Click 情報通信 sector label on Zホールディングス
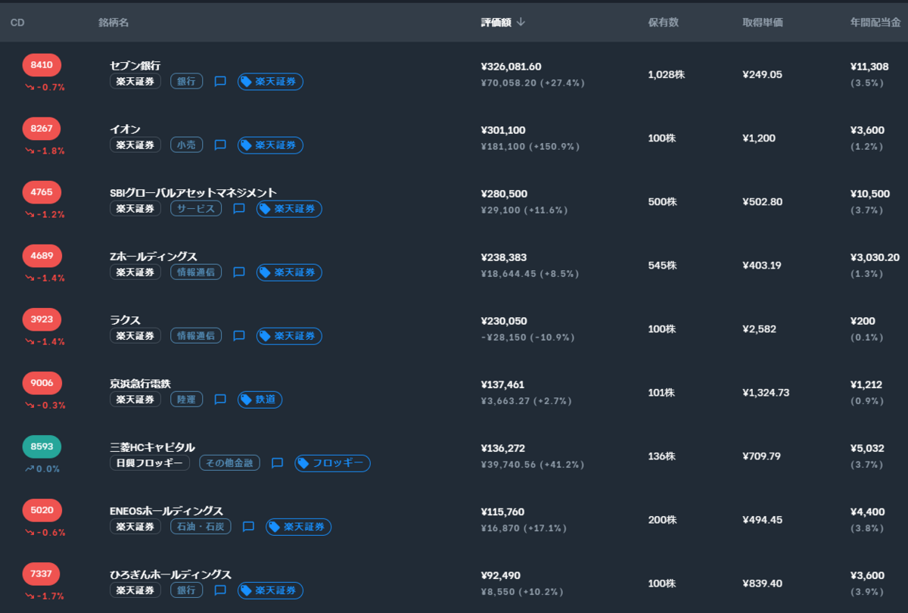Screen dimensions: 908x613 pyautogui.click(x=196, y=272)
